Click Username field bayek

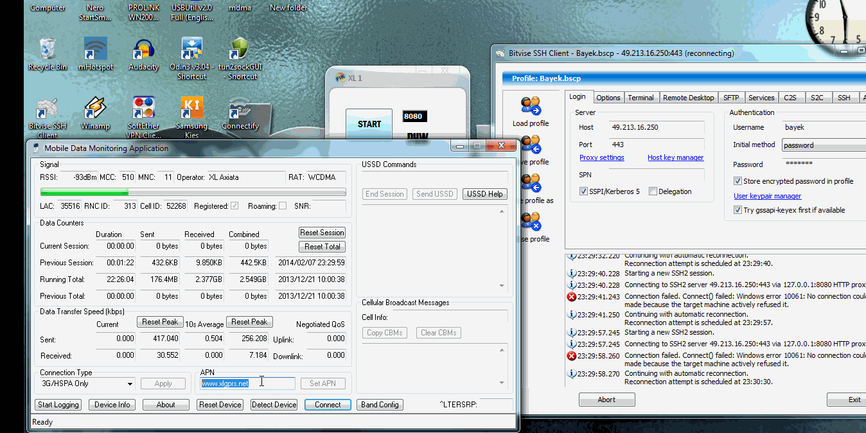pyautogui.click(x=824, y=127)
